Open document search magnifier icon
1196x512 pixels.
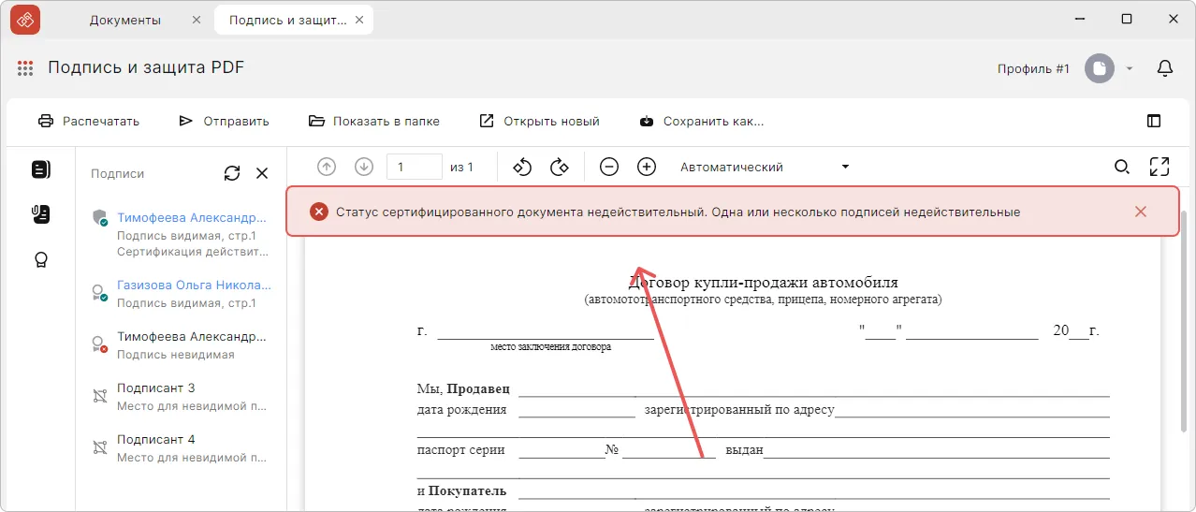1122,167
